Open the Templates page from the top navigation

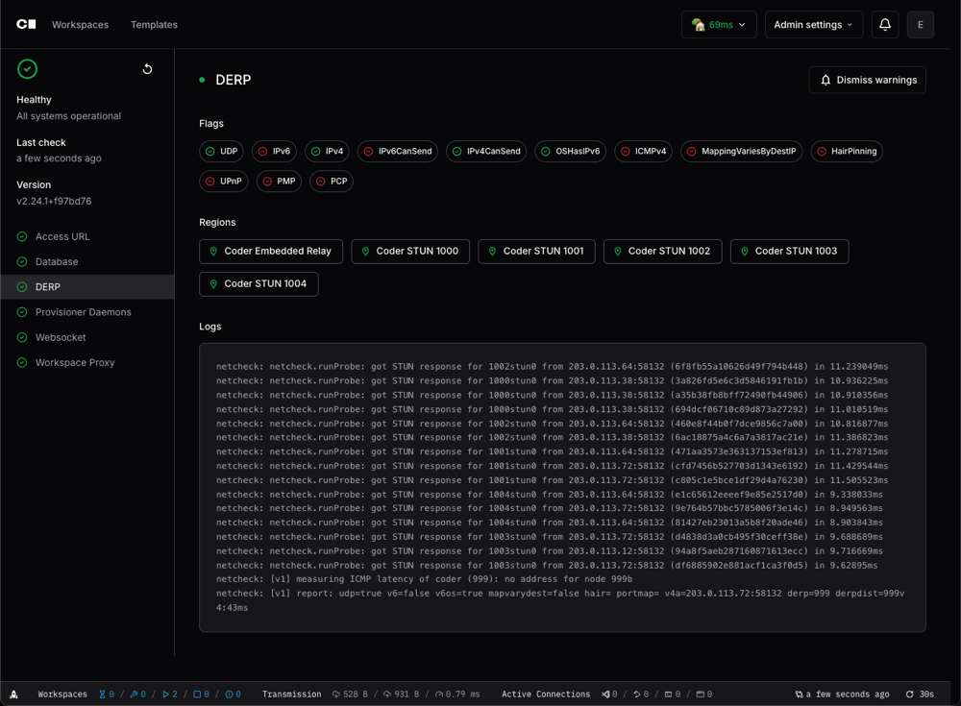[x=154, y=24]
